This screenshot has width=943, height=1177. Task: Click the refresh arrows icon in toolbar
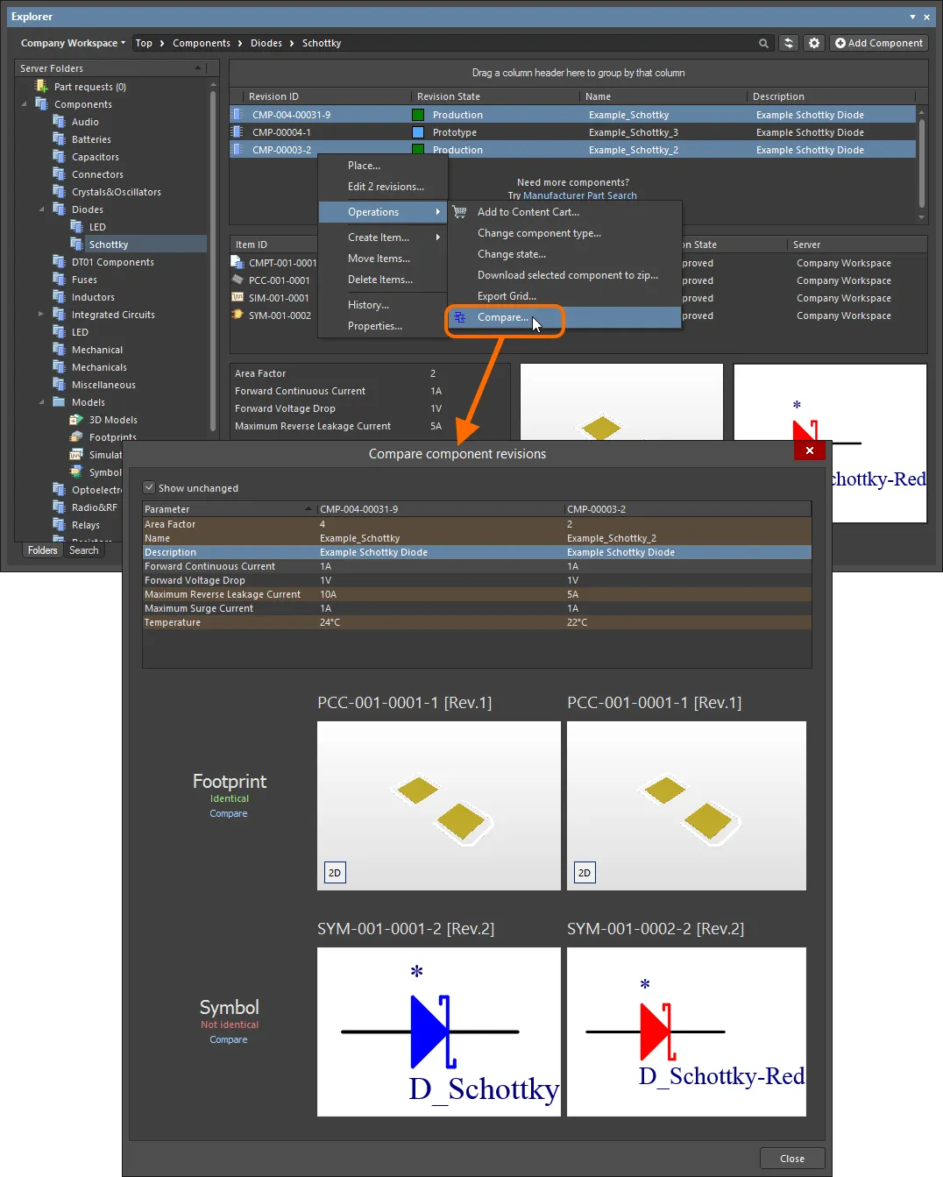[x=789, y=43]
